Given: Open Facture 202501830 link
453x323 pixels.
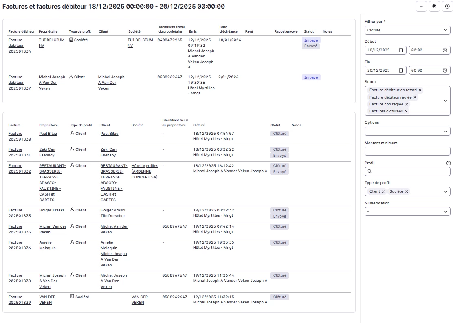Looking at the screenshot, I should (x=20, y=136).
